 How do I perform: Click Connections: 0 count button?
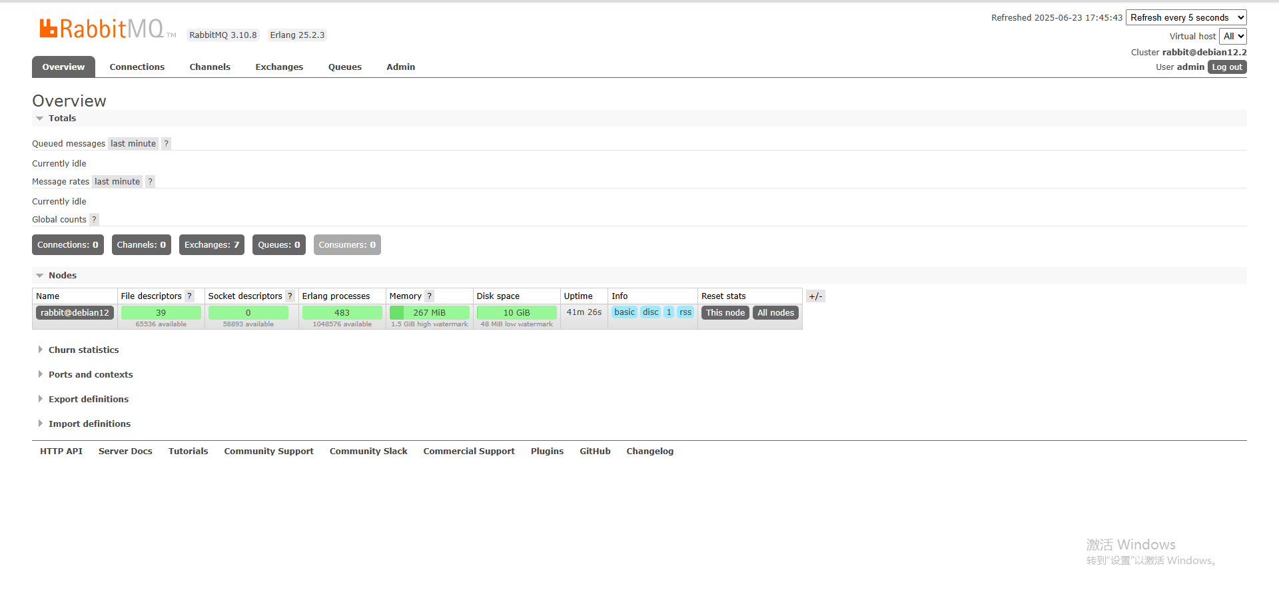68,244
